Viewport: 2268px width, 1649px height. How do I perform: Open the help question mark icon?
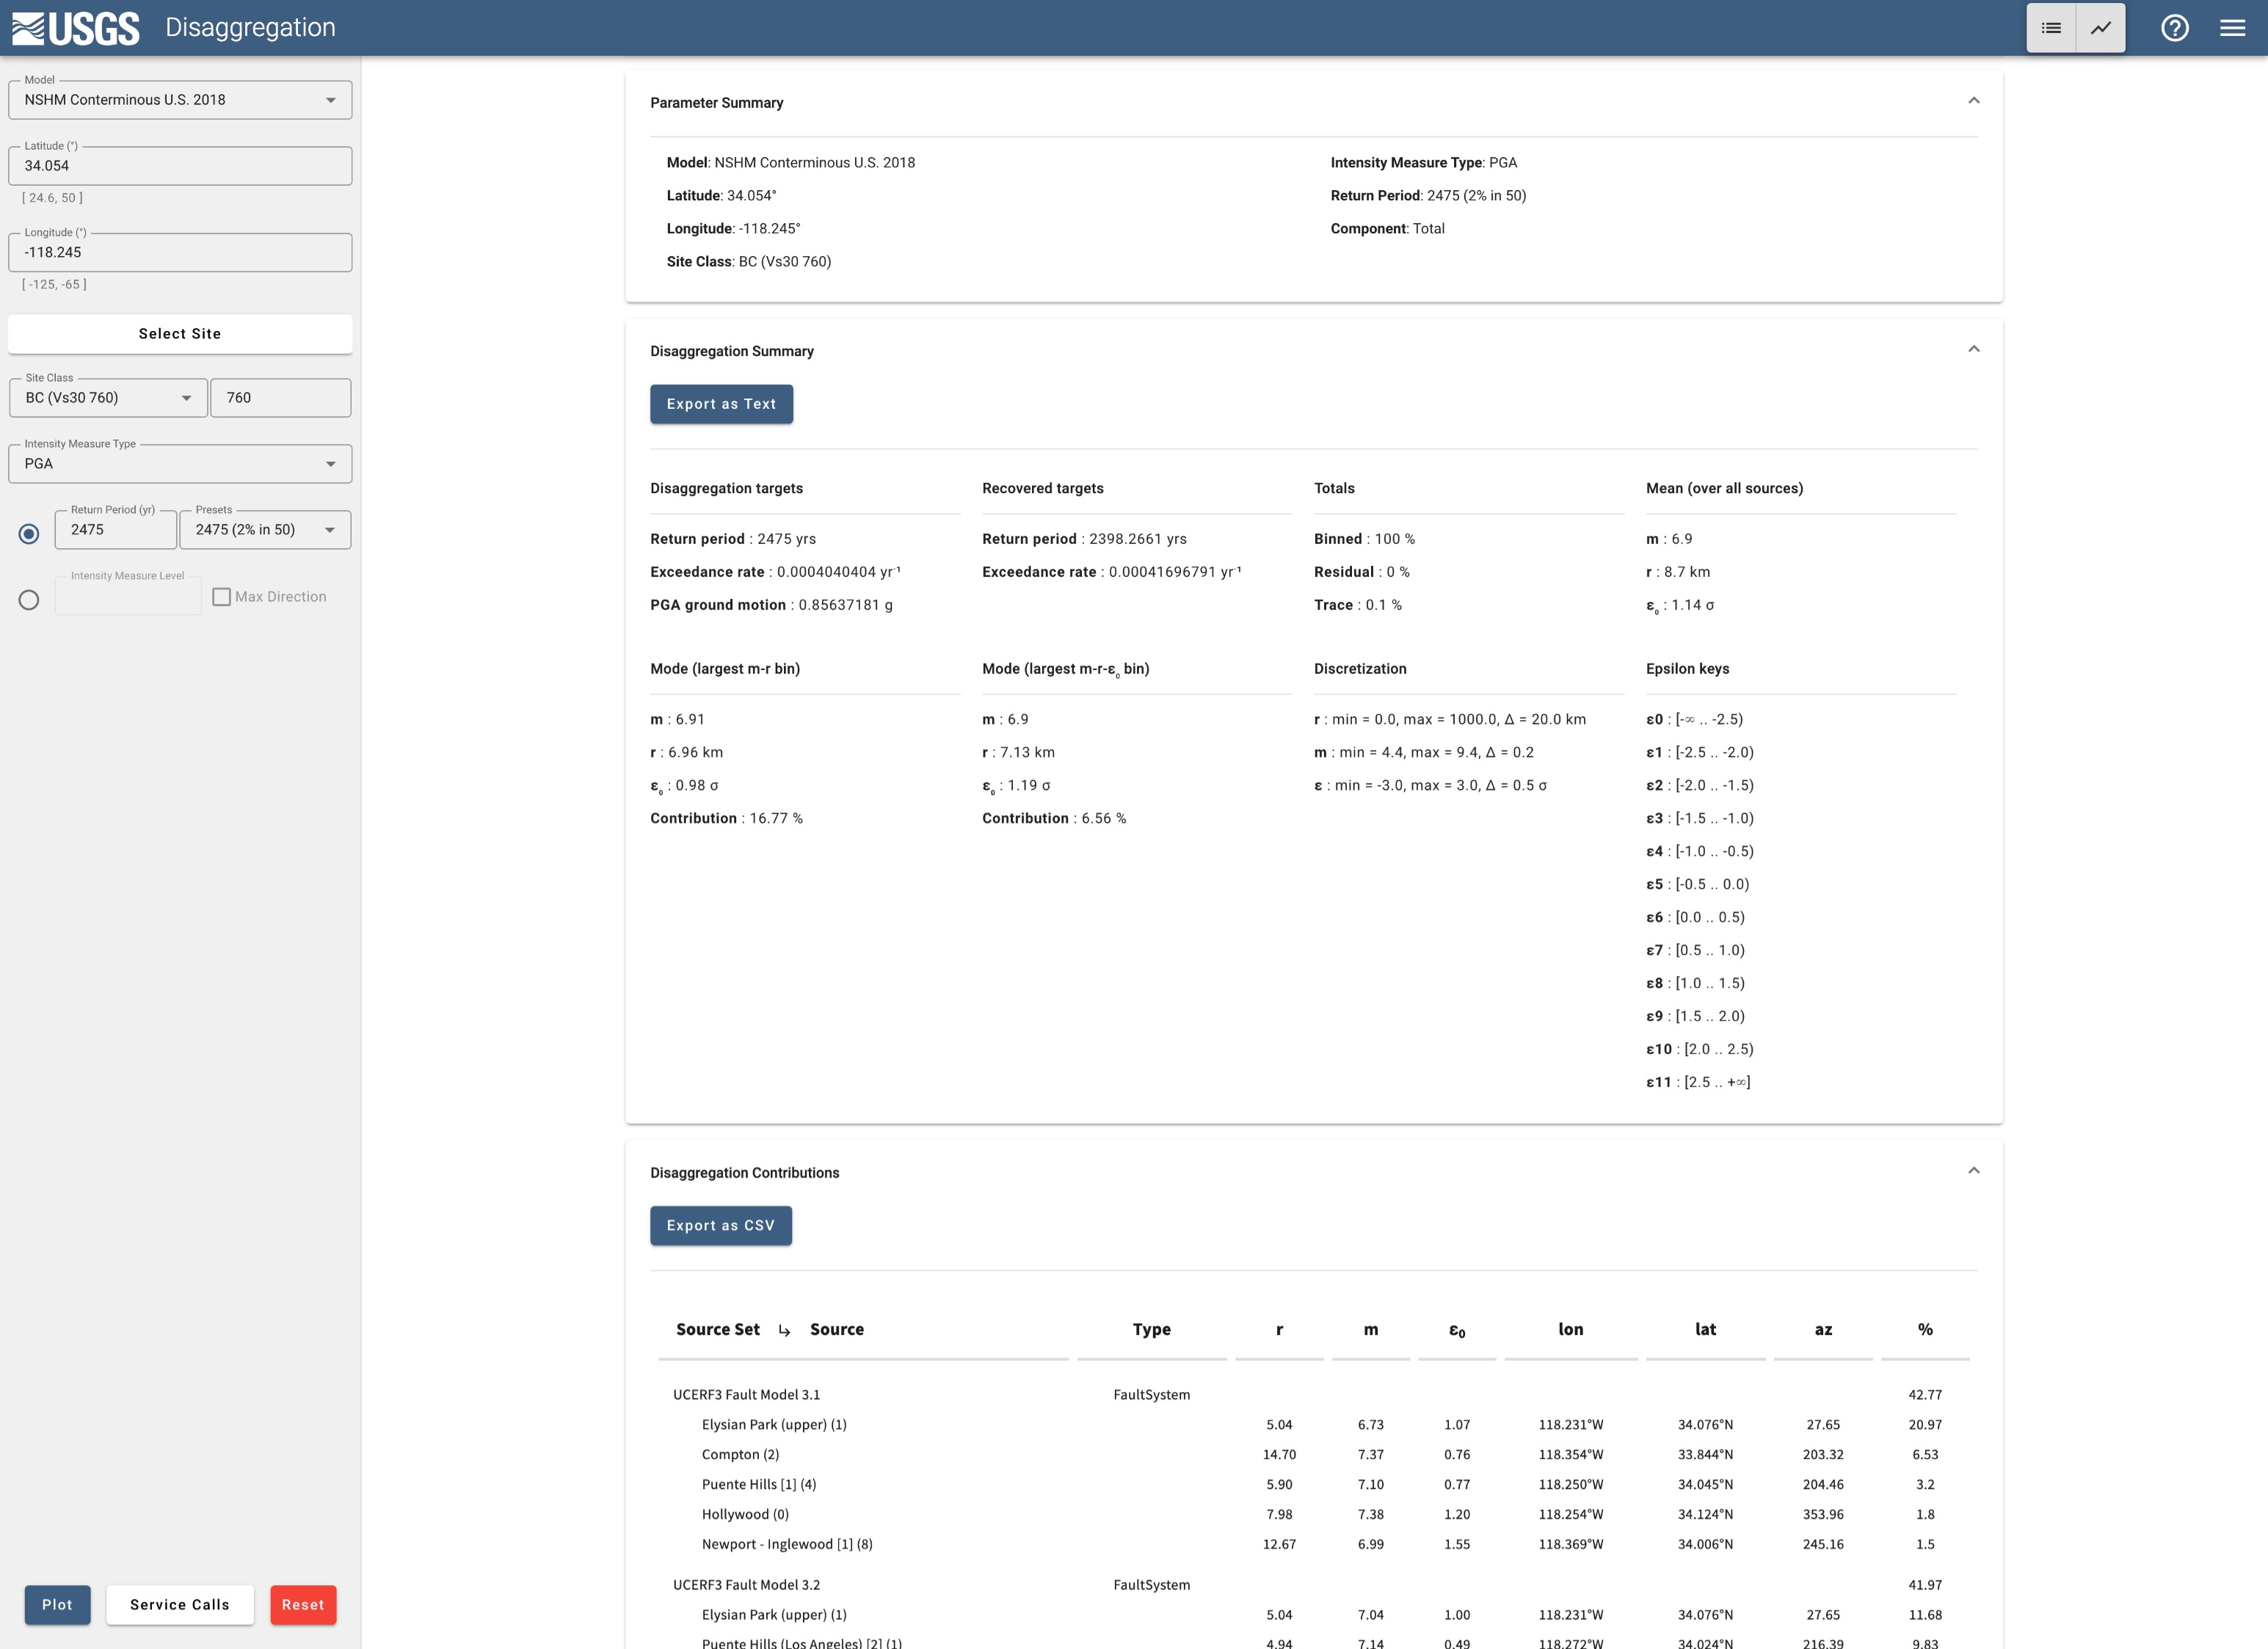tap(2174, 28)
